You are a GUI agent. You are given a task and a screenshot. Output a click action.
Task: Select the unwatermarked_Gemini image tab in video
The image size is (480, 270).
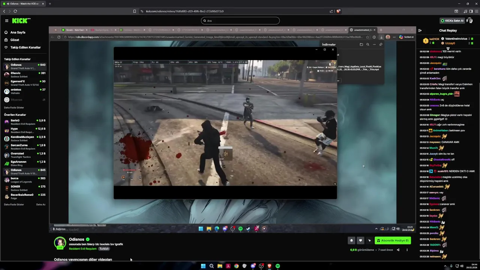click(x=362, y=30)
